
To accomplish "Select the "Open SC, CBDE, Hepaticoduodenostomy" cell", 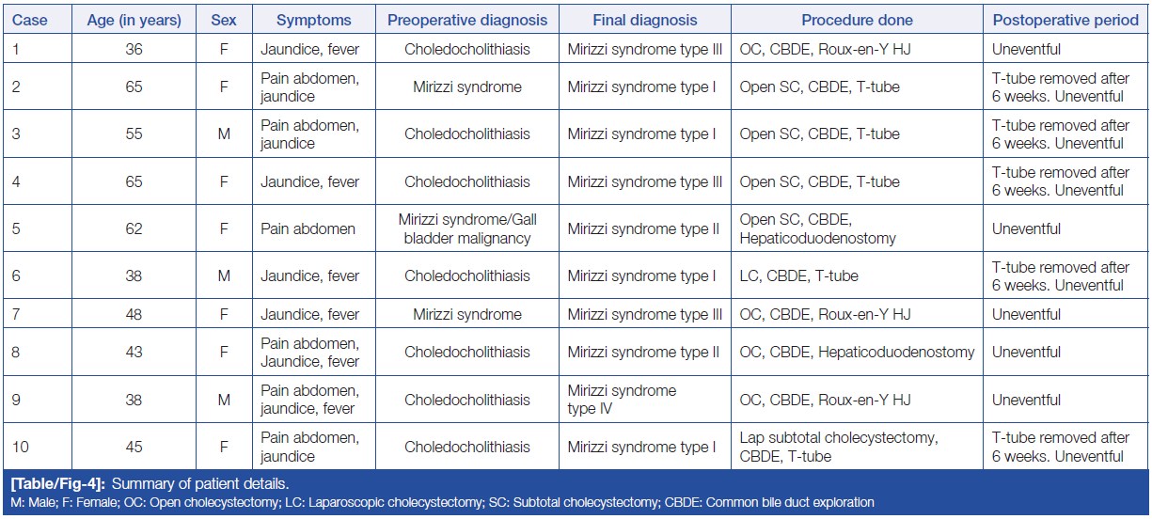I will pyautogui.click(x=817, y=228).
